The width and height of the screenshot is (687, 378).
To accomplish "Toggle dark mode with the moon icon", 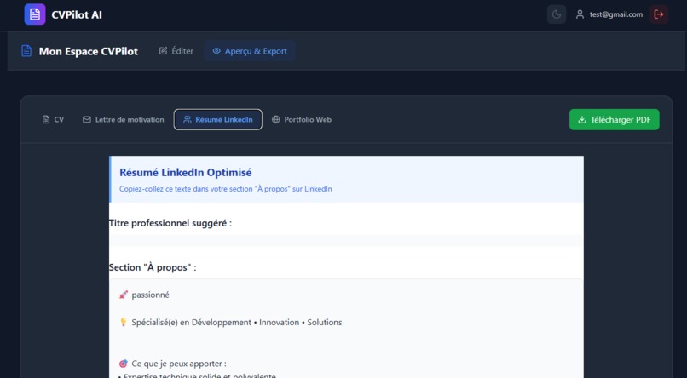I will coord(557,14).
